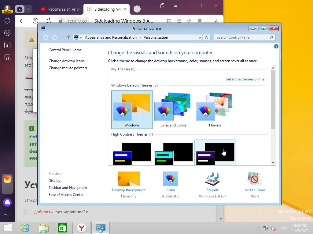Open the taskbar clock 11:32 PM
The height and width of the screenshot is (234, 313).
(x=300, y=228)
